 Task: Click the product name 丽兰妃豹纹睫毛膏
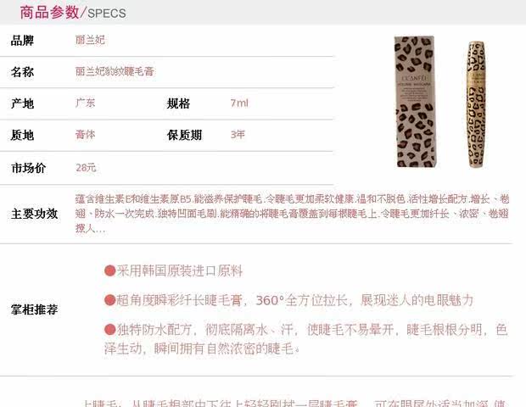coord(115,71)
